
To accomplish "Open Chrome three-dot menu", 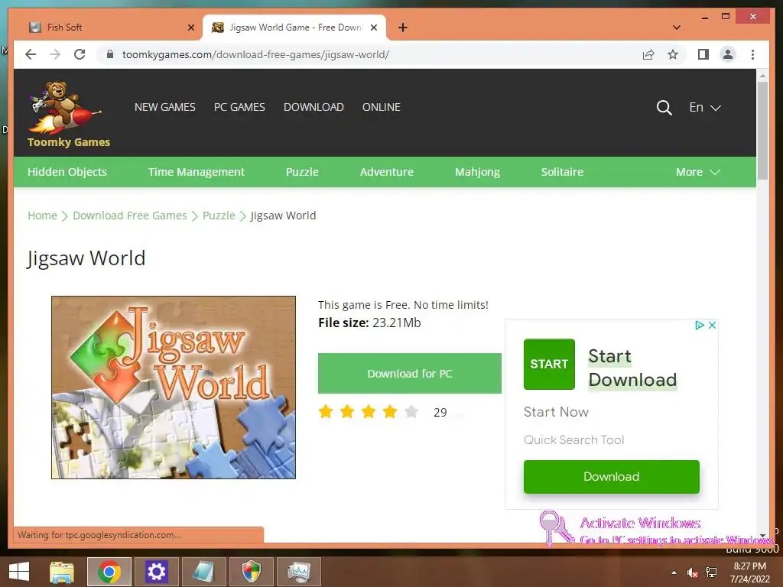I will tap(752, 54).
